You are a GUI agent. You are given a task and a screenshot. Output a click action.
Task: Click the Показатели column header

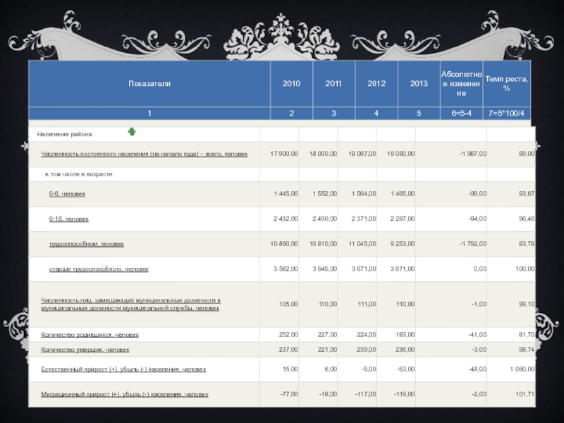pos(149,84)
